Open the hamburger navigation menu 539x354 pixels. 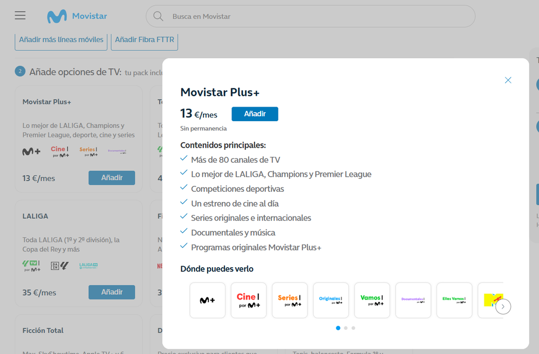[x=20, y=16]
